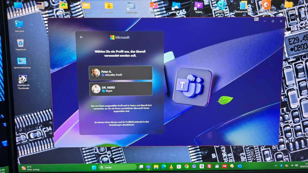Click the DR. NERD profile picture
This screenshot has height=173, width=308.
coord(96,89)
